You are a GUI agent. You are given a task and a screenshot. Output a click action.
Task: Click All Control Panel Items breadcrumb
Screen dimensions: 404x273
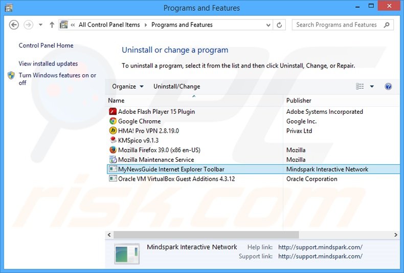pos(109,25)
